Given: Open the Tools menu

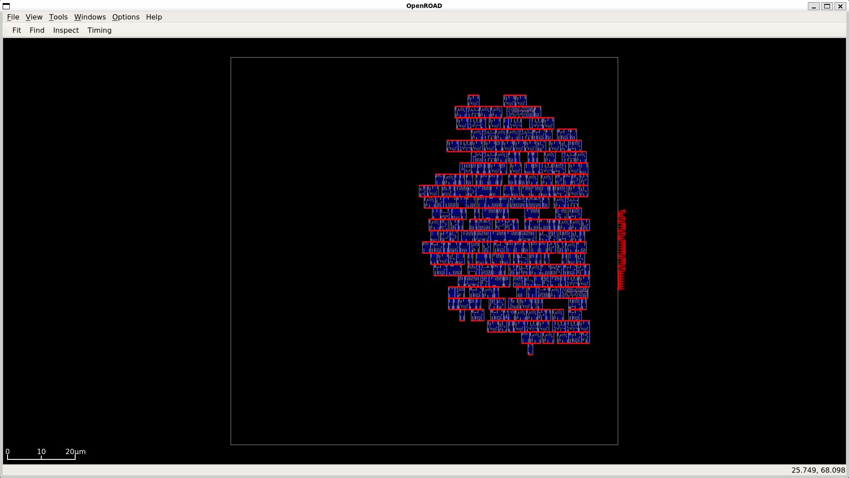Looking at the screenshot, I should (x=58, y=17).
